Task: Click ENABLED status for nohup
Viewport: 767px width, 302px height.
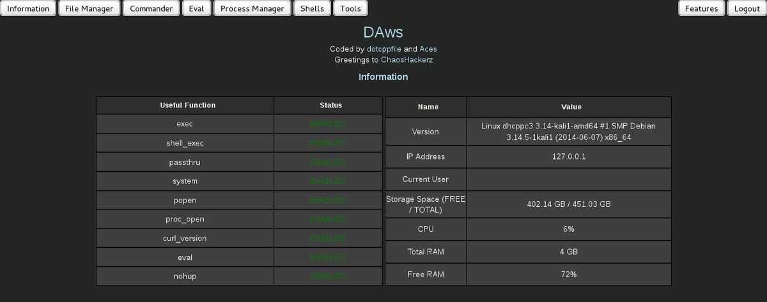Action: click(327, 276)
